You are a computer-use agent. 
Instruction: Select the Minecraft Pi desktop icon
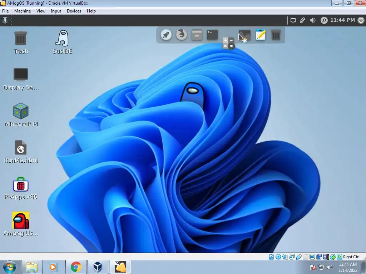pos(21,115)
